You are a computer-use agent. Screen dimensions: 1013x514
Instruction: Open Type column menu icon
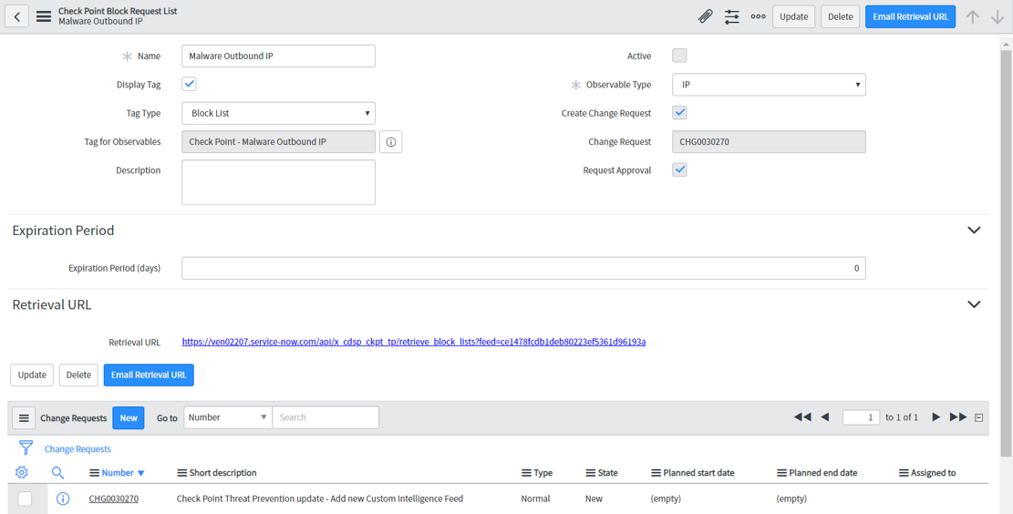[x=526, y=473]
